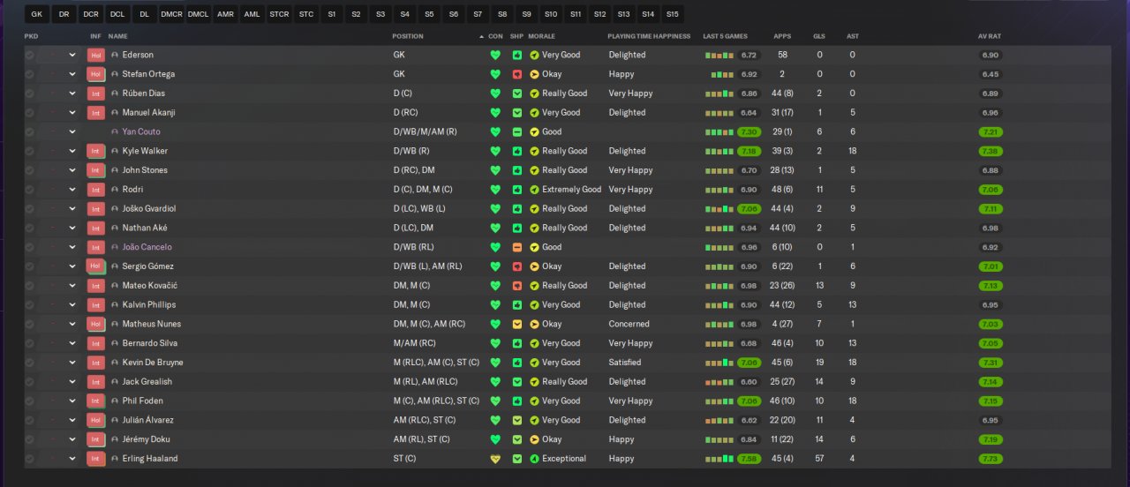Click Matheus Nunes's Concerned playing time status
The width and height of the screenshot is (1130, 487).
click(629, 324)
